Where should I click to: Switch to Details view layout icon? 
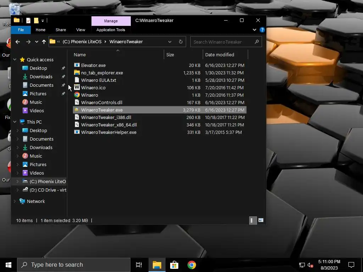253,220
